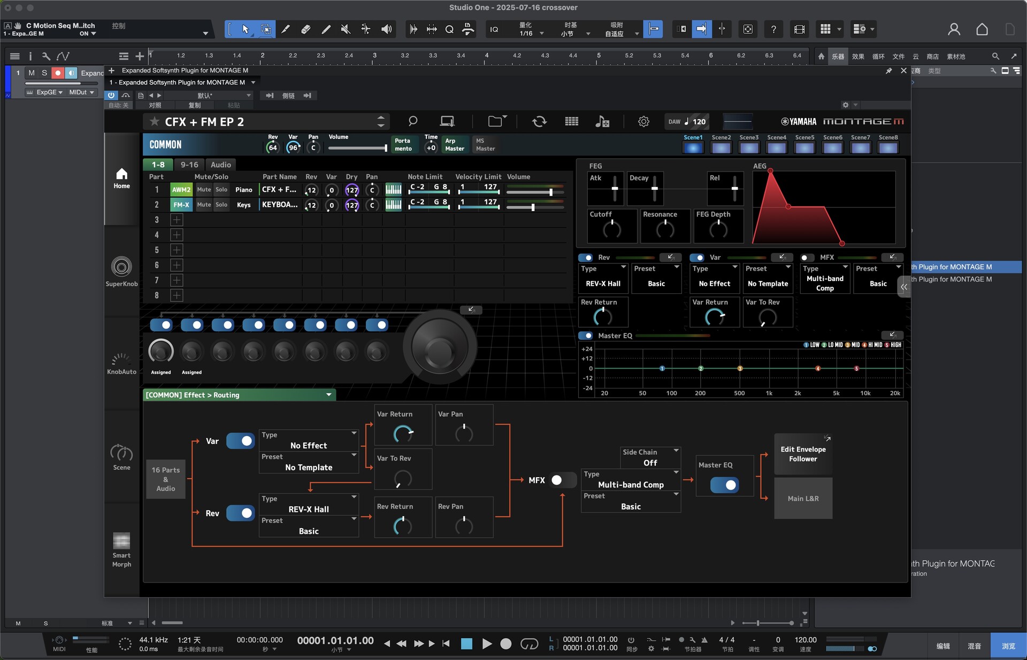Screen dimensions: 1027x660
Task: Enable the MFX switch in routing
Action: coord(563,480)
